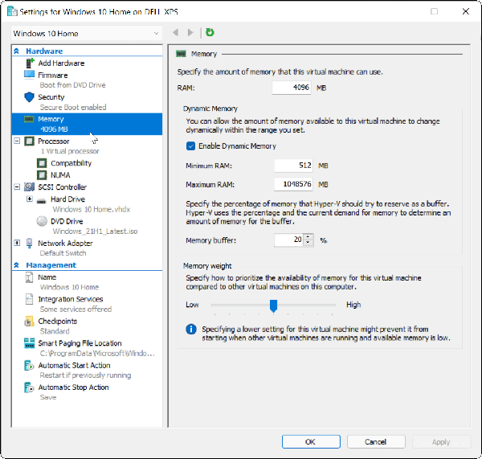This screenshot has height=459, width=482.
Task: Collapse the Hardware section
Action: click(17, 51)
